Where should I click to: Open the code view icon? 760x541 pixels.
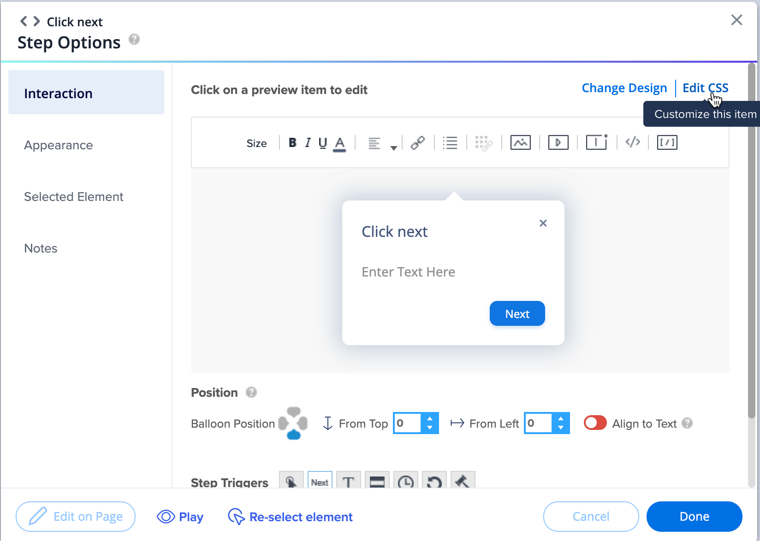click(632, 143)
